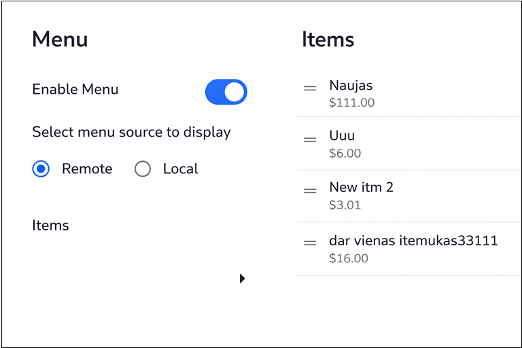This screenshot has height=348, width=522.
Task: Open the dar vienas itemukas33111 item
Action: [413, 241]
